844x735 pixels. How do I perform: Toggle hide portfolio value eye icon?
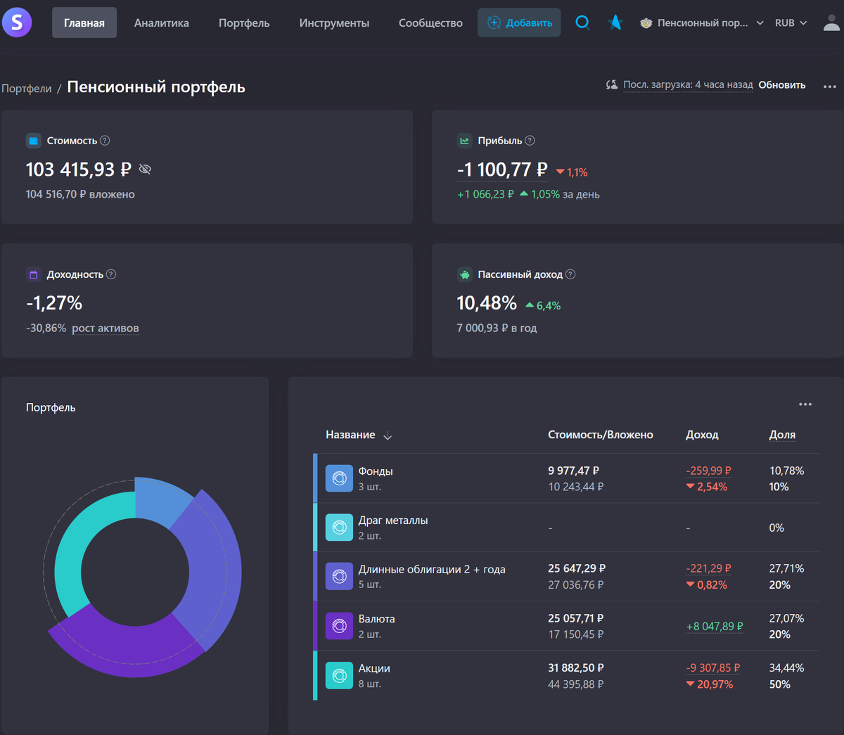pos(145,170)
